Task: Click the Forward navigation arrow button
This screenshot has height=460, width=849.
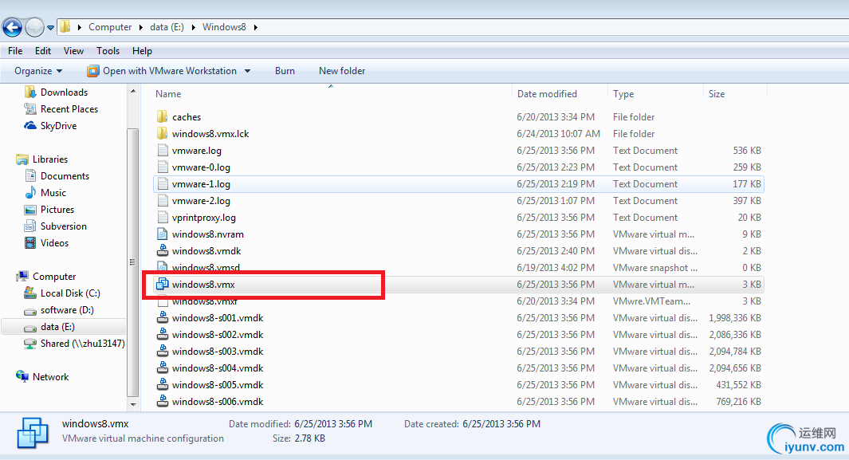Action: pos(34,27)
